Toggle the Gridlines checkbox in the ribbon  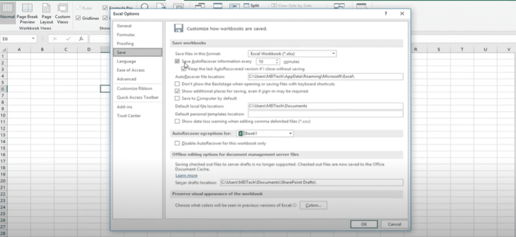79,18
